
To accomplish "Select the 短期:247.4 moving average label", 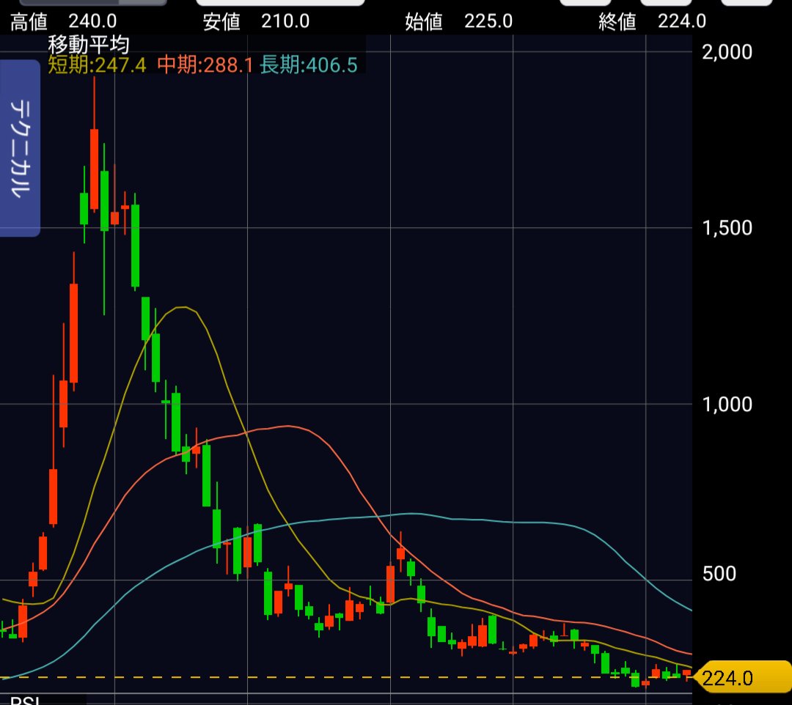I will (97, 66).
